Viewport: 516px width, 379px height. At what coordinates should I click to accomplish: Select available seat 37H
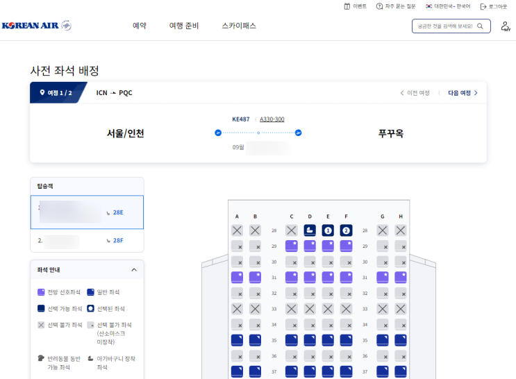pyautogui.click(x=401, y=371)
